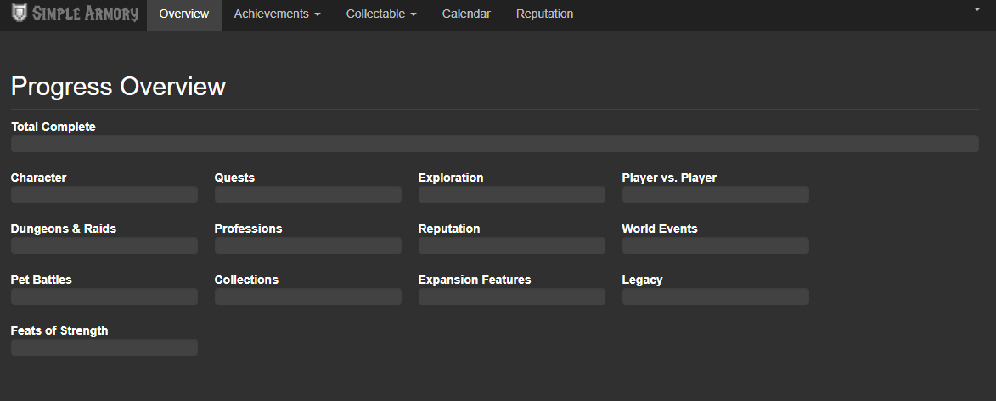Screen dimensions: 996x401
Task: Click the Collections progress bar
Action: [308, 297]
